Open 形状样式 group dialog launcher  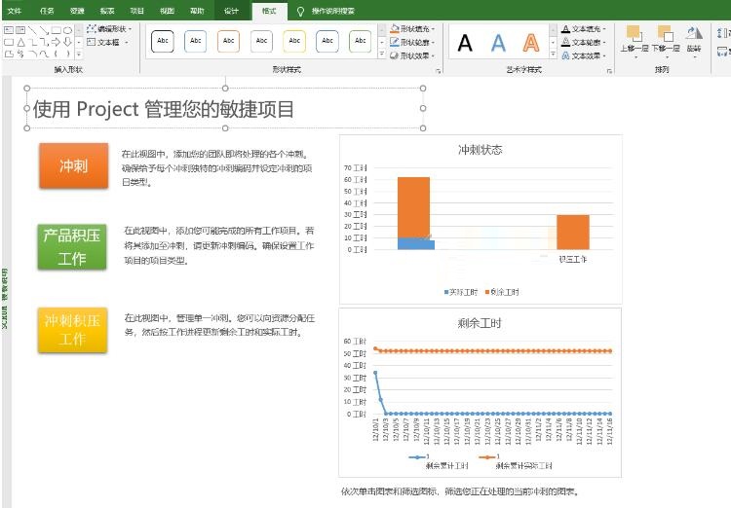click(x=438, y=71)
